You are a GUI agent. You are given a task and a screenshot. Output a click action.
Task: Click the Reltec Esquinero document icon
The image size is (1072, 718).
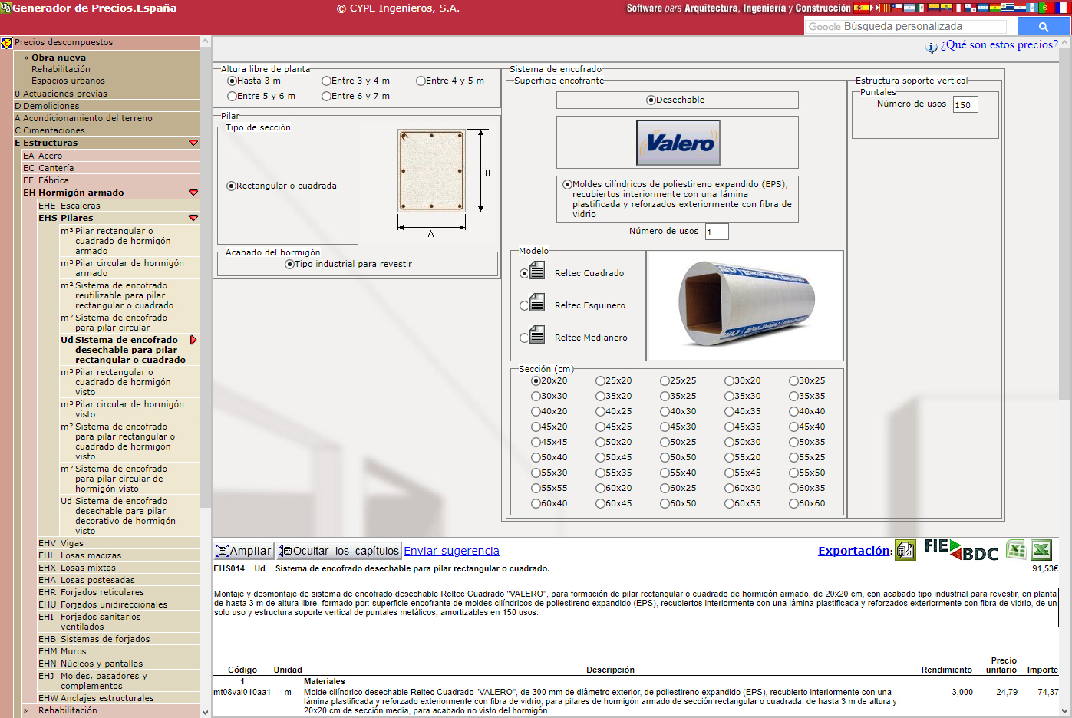coord(538,303)
